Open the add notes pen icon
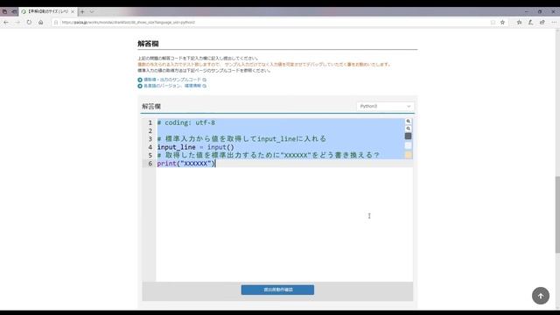This screenshot has height=315, width=560. [531, 22]
